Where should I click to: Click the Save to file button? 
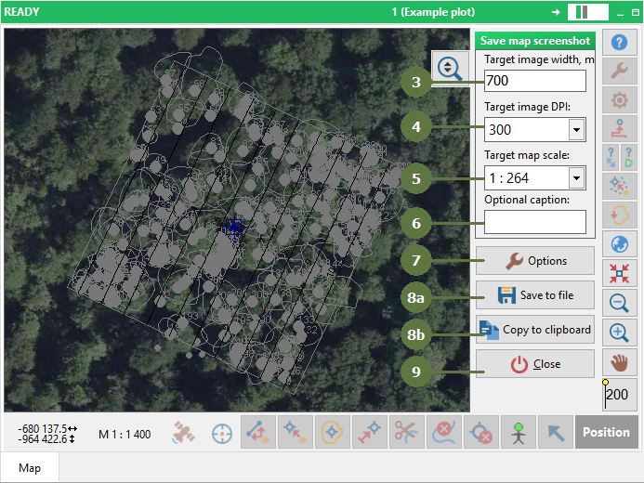pyautogui.click(x=534, y=295)
